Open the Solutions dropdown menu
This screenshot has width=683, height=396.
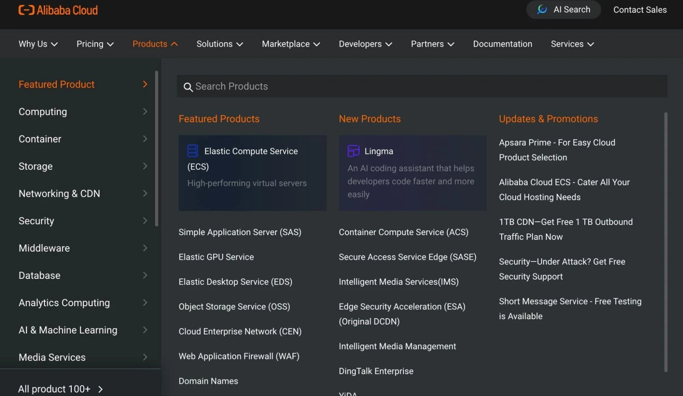coord(220,44)
